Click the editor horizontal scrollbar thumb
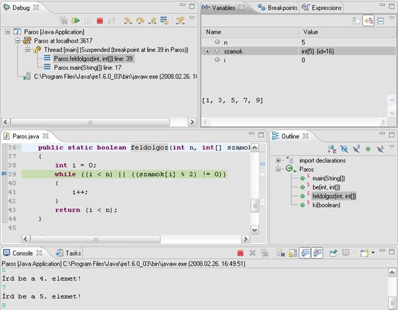This screenshot has height=310, width=398. (x=96, y=239)
